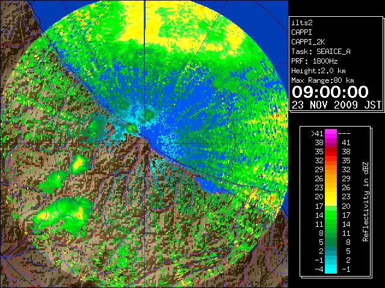Image resolution: width=385 pixels, height=288 pixels.
Task: Click the Height:2.0 km text
Action: pos(318,71)
